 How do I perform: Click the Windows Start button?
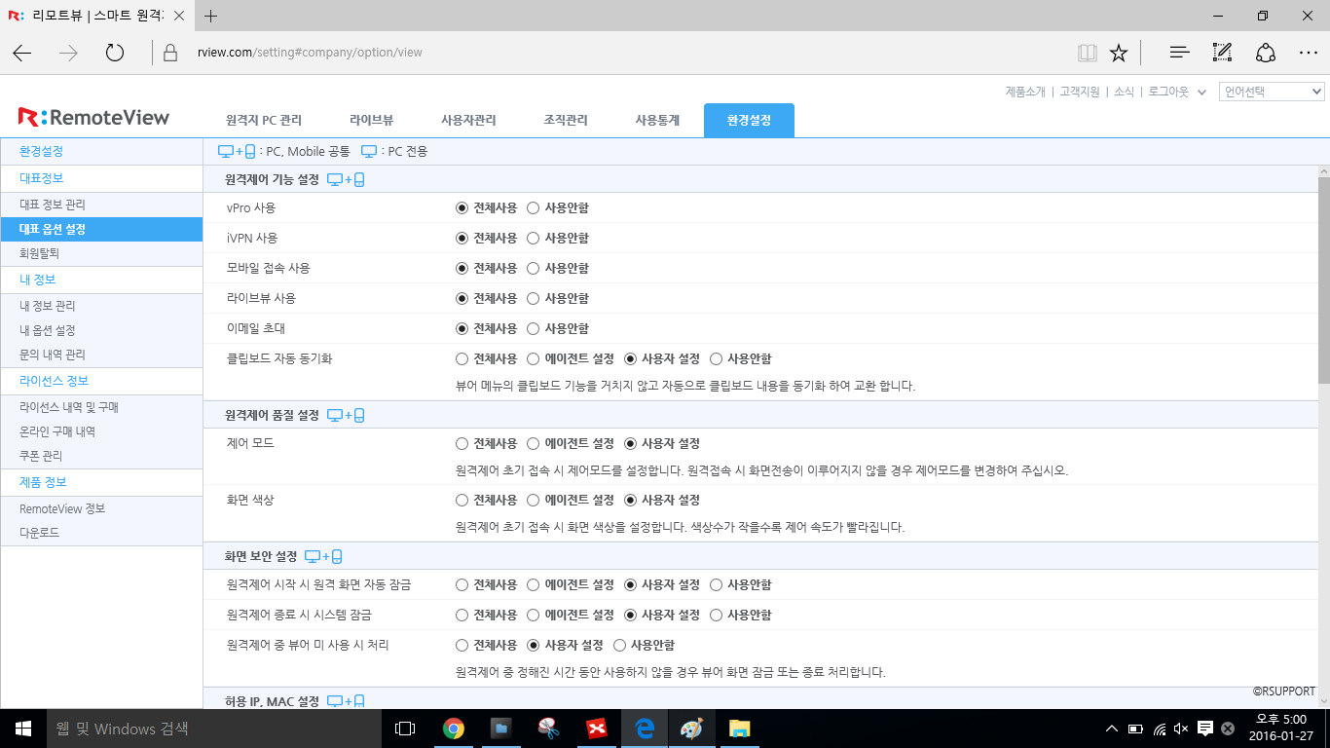23,729
